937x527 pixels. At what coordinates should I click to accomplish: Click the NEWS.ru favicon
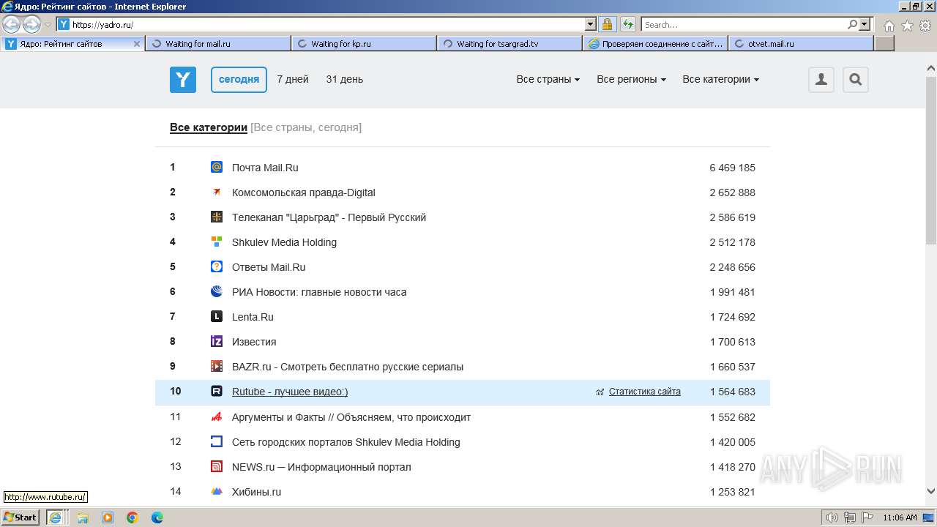(217, 466)
